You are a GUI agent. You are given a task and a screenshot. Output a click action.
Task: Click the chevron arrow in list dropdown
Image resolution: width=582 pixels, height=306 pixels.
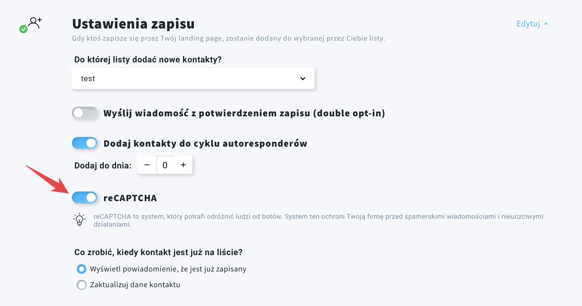(303, 78)
